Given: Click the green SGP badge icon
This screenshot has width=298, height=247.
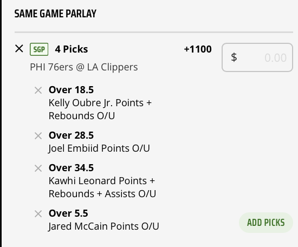Looking at the screenshot, I should pyautogui.click(x=39, y=49).
